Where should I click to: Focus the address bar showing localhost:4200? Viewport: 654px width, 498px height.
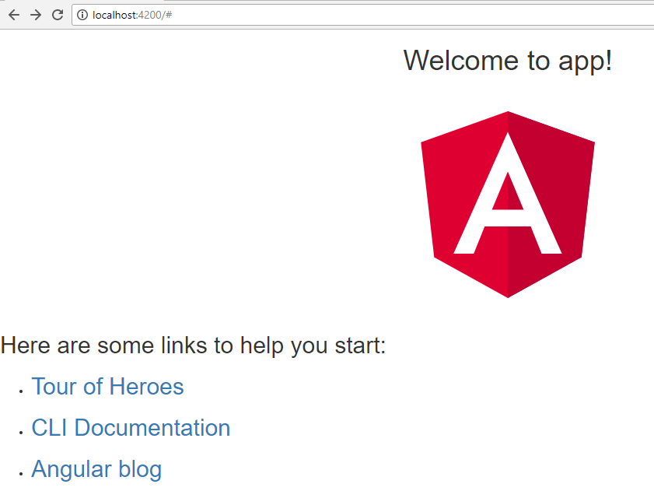click(363, 15)
